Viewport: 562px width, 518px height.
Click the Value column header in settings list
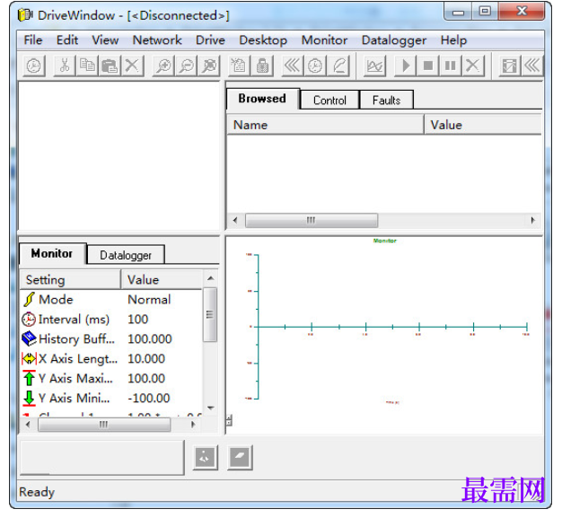click(162, 279)
